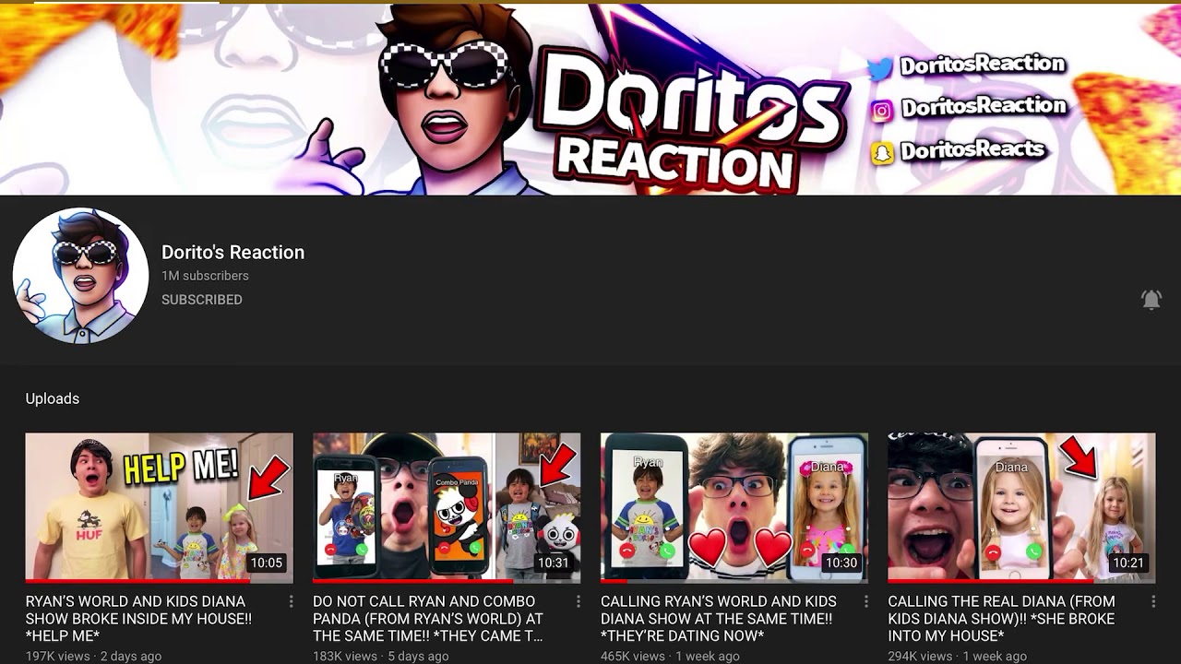Click the DoritosReaction Twitter handle text
The image size is (1181, 664).
pos(982,65)
